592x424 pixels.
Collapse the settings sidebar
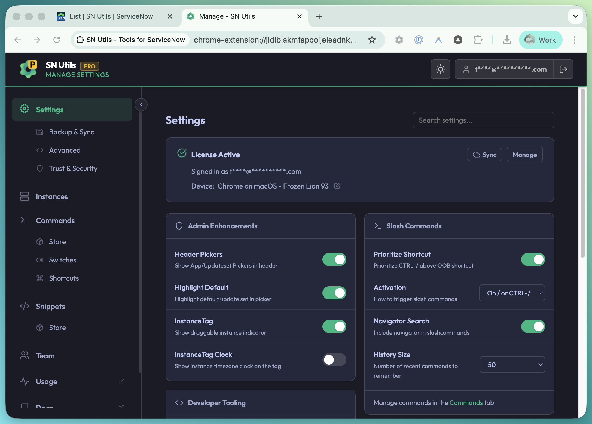141,105
